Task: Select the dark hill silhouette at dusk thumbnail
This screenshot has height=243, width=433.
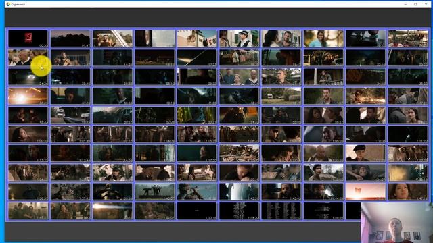Action: pos(70,38)
